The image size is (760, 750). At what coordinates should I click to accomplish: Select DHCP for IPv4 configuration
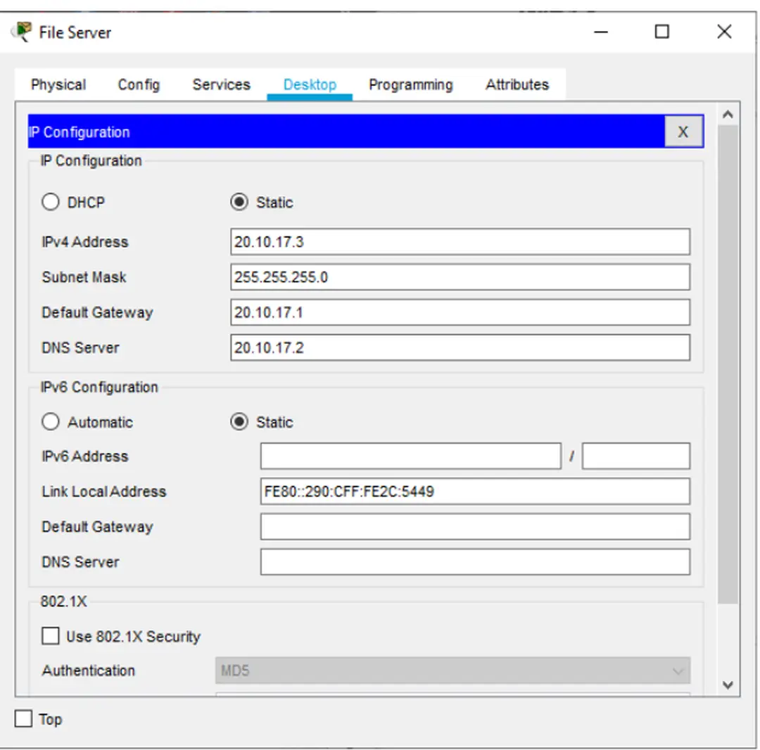coord(51,203)
